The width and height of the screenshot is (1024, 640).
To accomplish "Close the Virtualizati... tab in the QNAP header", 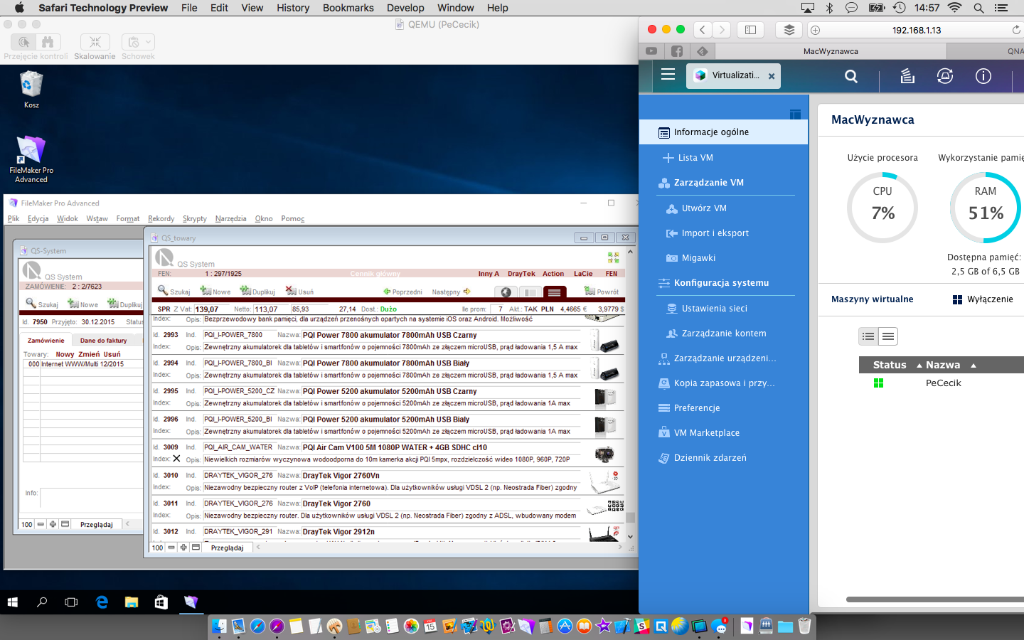I will point(772,76).
